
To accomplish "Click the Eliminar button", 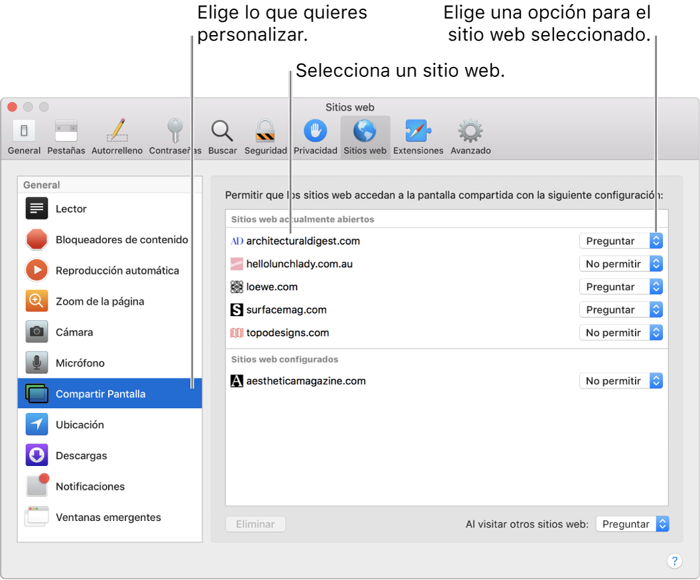I will tap(255, 524).
